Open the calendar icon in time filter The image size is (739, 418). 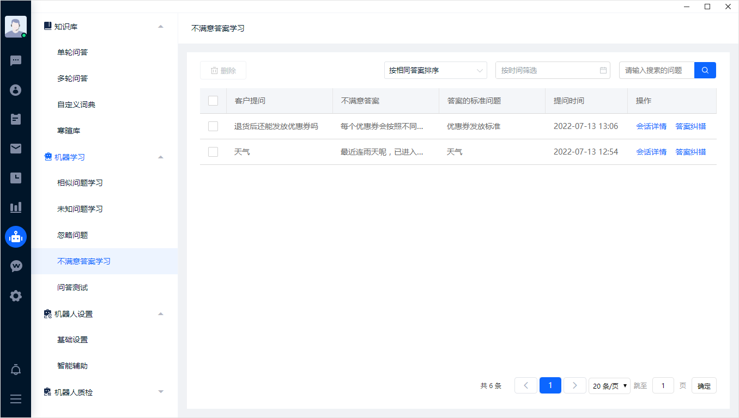(603, 70)
